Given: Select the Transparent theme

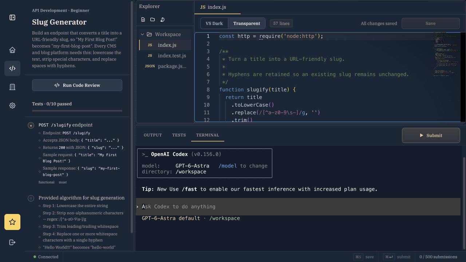Looking at the screenshot, I should click(x=246, y=23).
